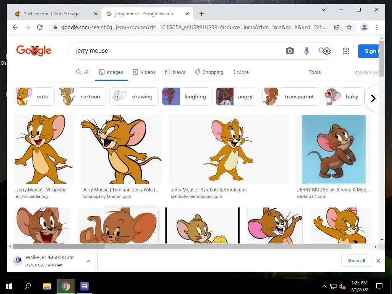Open the Google apps grid icon

(x=346, y=52)
